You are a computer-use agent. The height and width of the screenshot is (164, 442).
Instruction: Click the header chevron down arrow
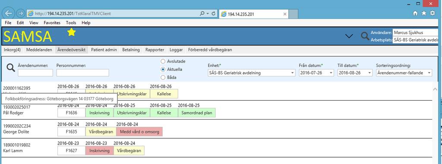tap(349, 36)
